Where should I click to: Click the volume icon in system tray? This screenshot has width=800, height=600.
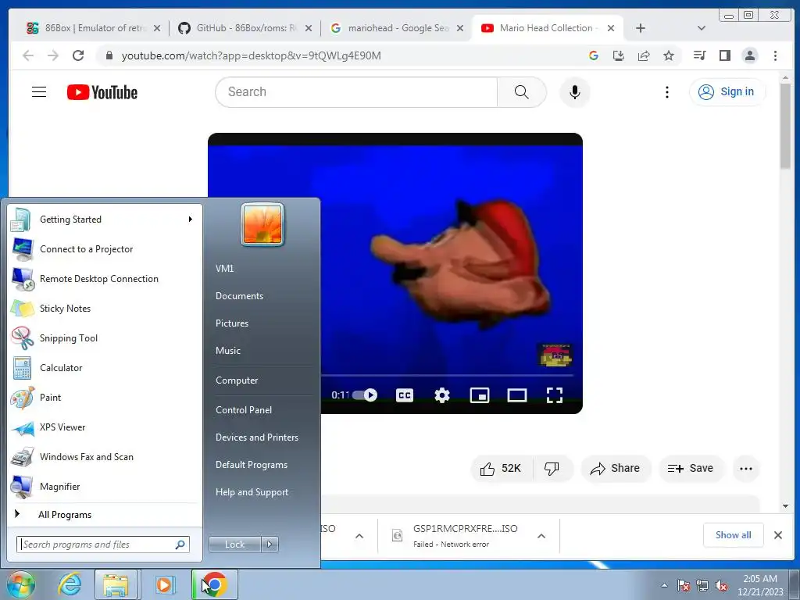tap(721, 585)
